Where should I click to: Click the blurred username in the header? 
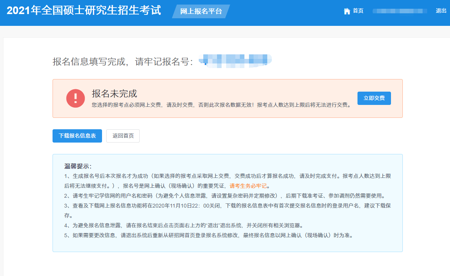pyautogui.click(x=400, y=11)
